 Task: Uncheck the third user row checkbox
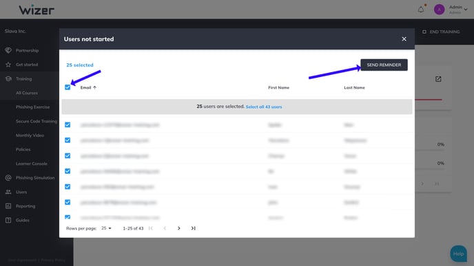click(x=68, y=155)
